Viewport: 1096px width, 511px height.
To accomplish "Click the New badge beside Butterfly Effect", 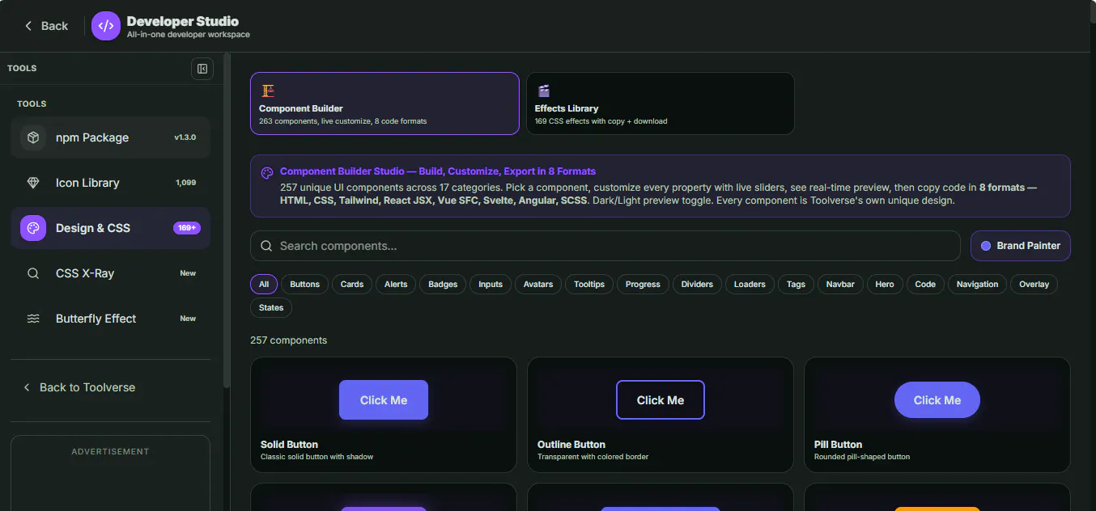I will click(188, 319).
